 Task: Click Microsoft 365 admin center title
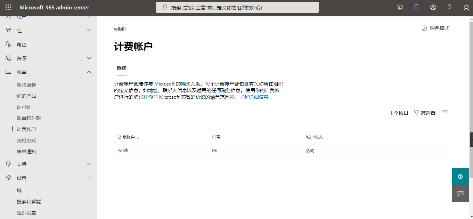point(54,7)
